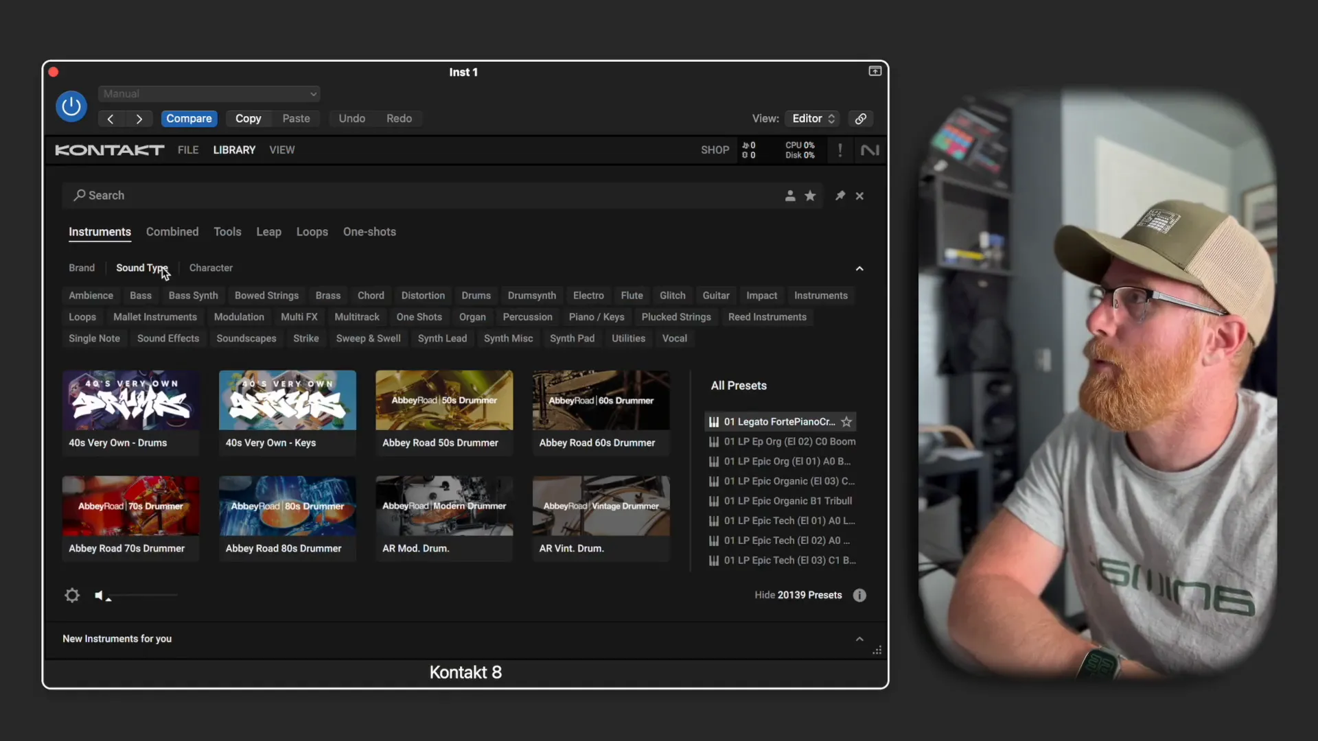Favorite 01 Legato FortePianoCr preset star

(x=846, y=422)
